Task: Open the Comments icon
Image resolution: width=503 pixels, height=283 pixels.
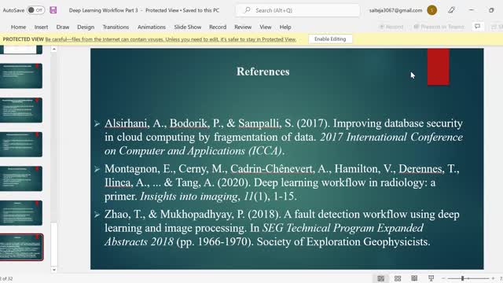Action: point(477,27)
